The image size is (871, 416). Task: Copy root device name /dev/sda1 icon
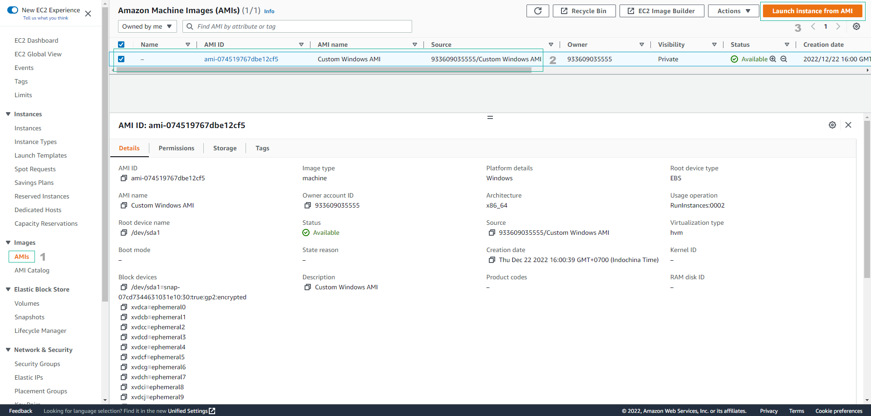tap(123, 233)
